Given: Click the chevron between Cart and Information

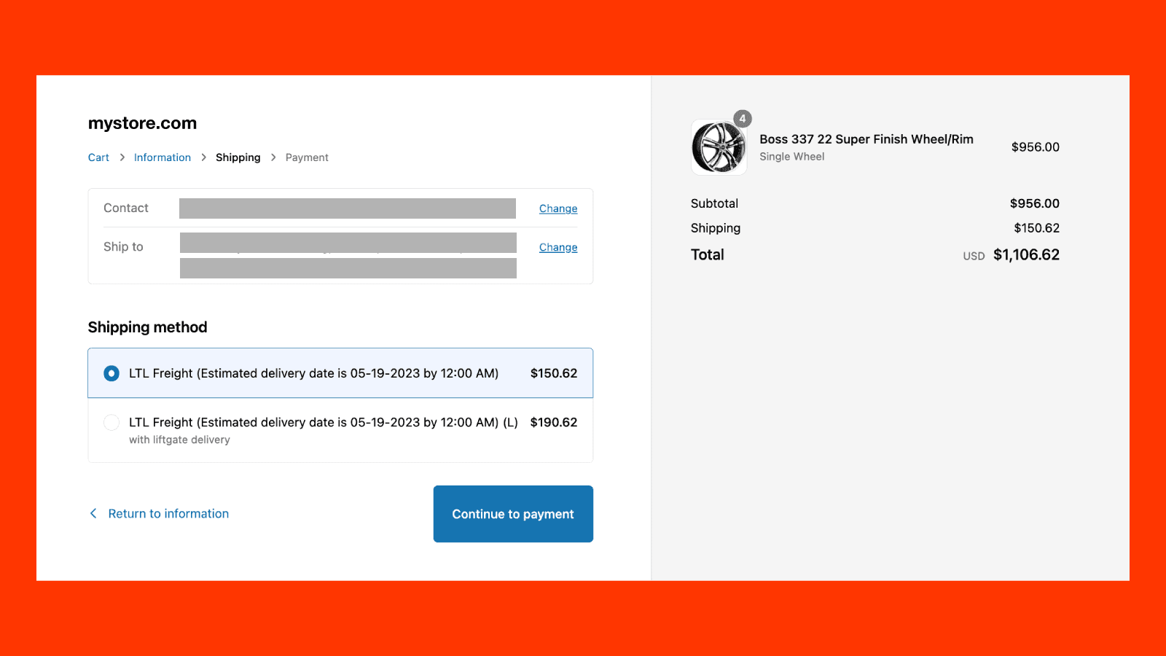Looking at the screenshot, I should pyautogui.click(x=121, y=157).
